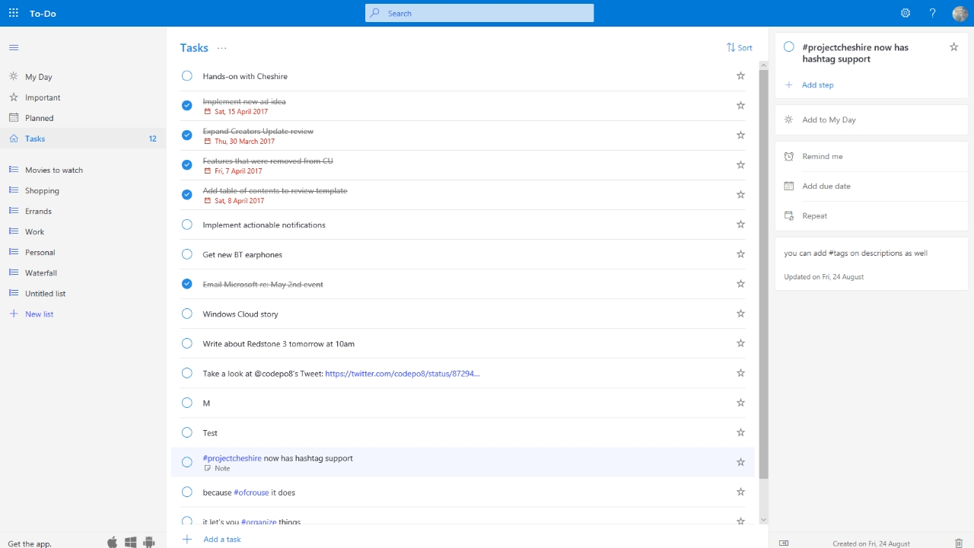Click the help question mark icon
The image size is (974, 548).
932,13
